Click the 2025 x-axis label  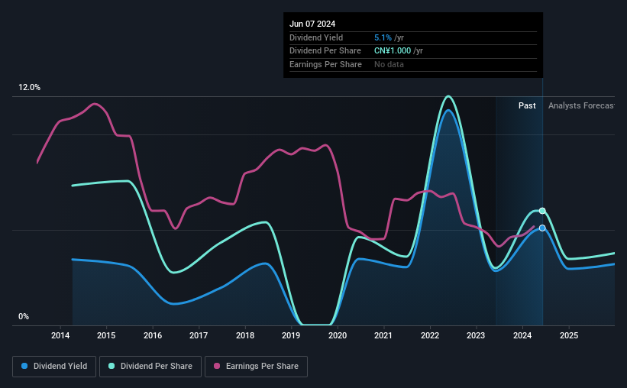tap(569, 335)
